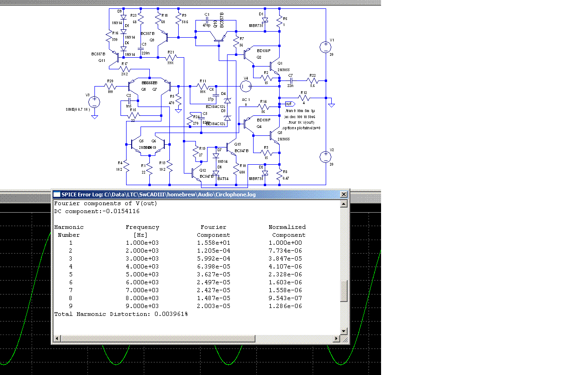Select diode D2 MBR735

(265, 173)
